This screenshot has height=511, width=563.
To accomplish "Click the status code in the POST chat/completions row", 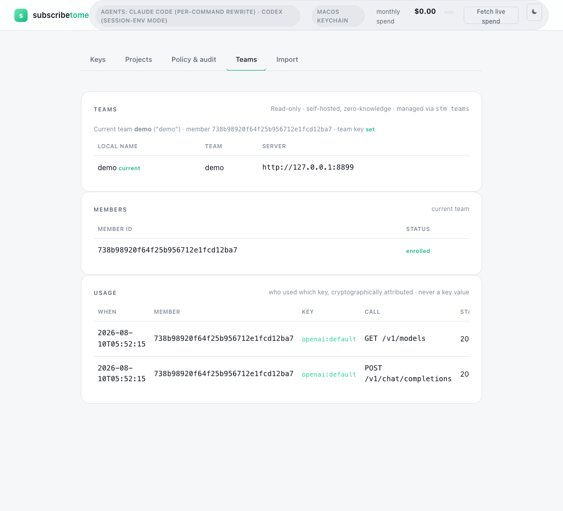I will pyautogui.click(x=464, y=374).
